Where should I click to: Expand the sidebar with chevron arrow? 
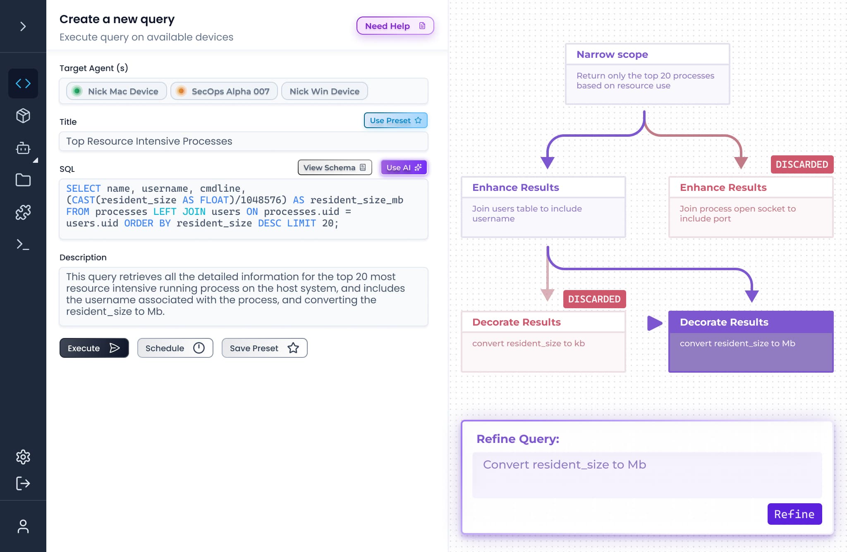pyautogui.click(x=23, y=26)
